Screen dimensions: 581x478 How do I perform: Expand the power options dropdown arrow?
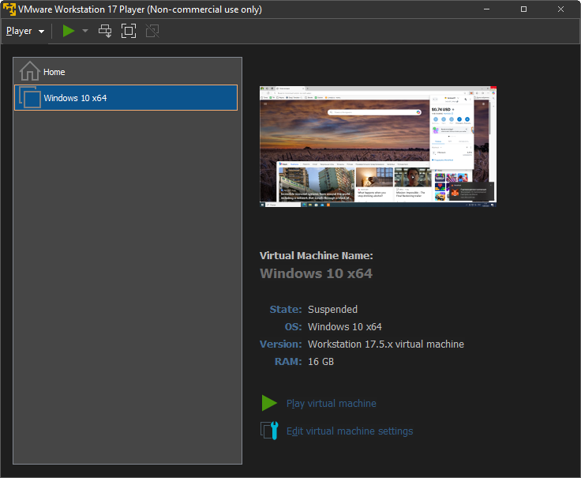point(85,32)
